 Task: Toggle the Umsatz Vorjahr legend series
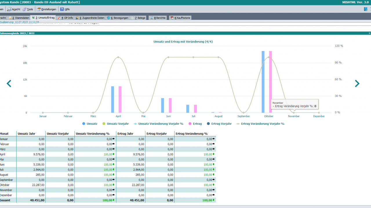click(x=115, y=124)
